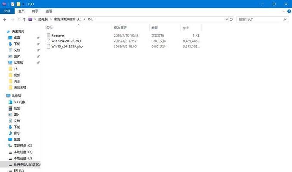Click the pin icon next to 桌面
The height and width of the screenshot is (172, 292).
point(38,38)
